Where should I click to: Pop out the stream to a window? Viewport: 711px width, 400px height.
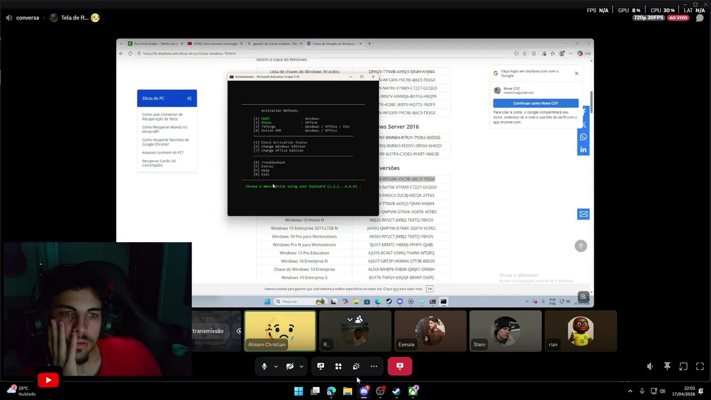click(683, 366)
